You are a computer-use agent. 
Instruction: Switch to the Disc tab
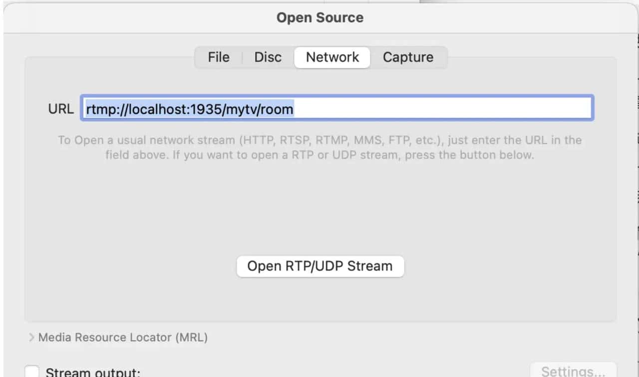[x=268, y=57]
